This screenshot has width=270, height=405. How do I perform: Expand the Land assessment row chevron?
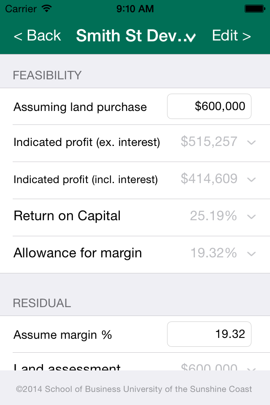point(251,369)
